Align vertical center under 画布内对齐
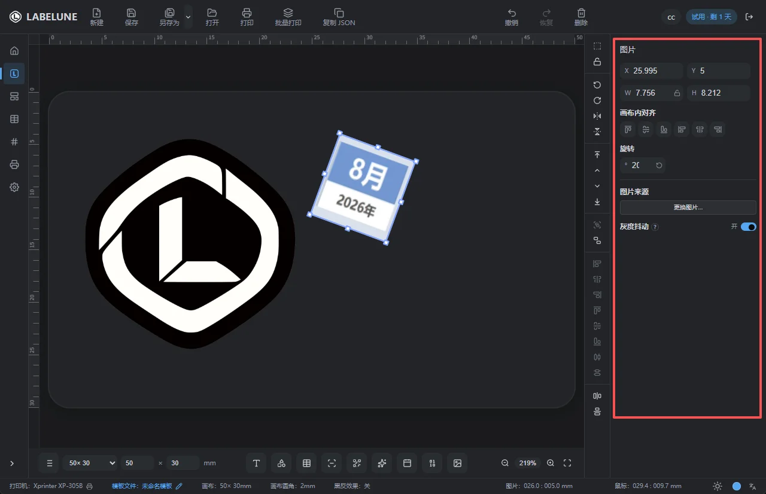The width and height of the screenshot is (766, 494). (x=646, y=129)
